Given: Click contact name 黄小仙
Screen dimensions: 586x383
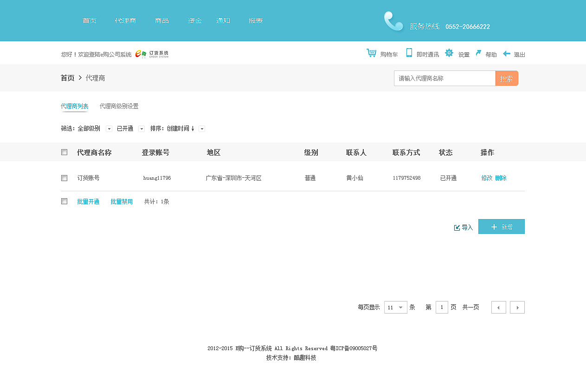Looking at the screenshot, I should pyautogui.click(x=354, y=178).
